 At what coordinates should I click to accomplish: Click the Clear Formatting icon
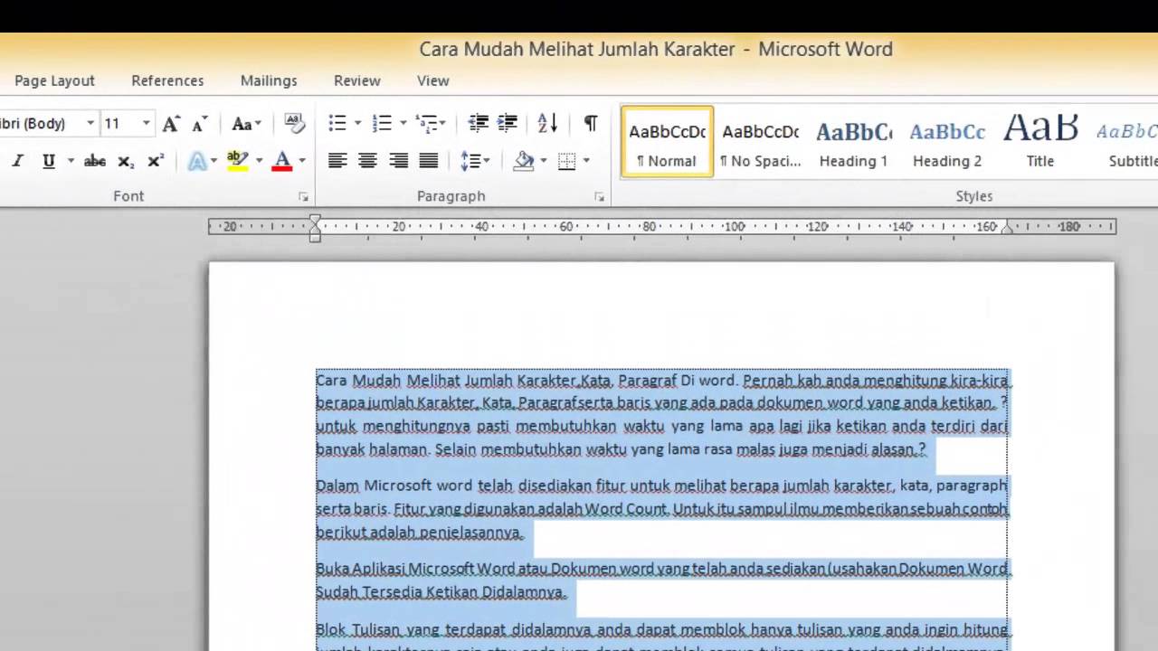(x=294, y=124)
